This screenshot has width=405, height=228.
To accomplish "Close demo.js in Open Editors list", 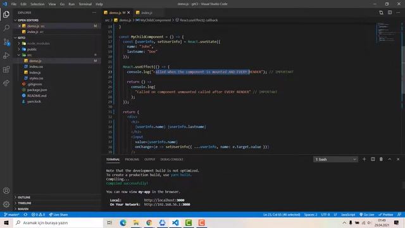I will point(20,26).
